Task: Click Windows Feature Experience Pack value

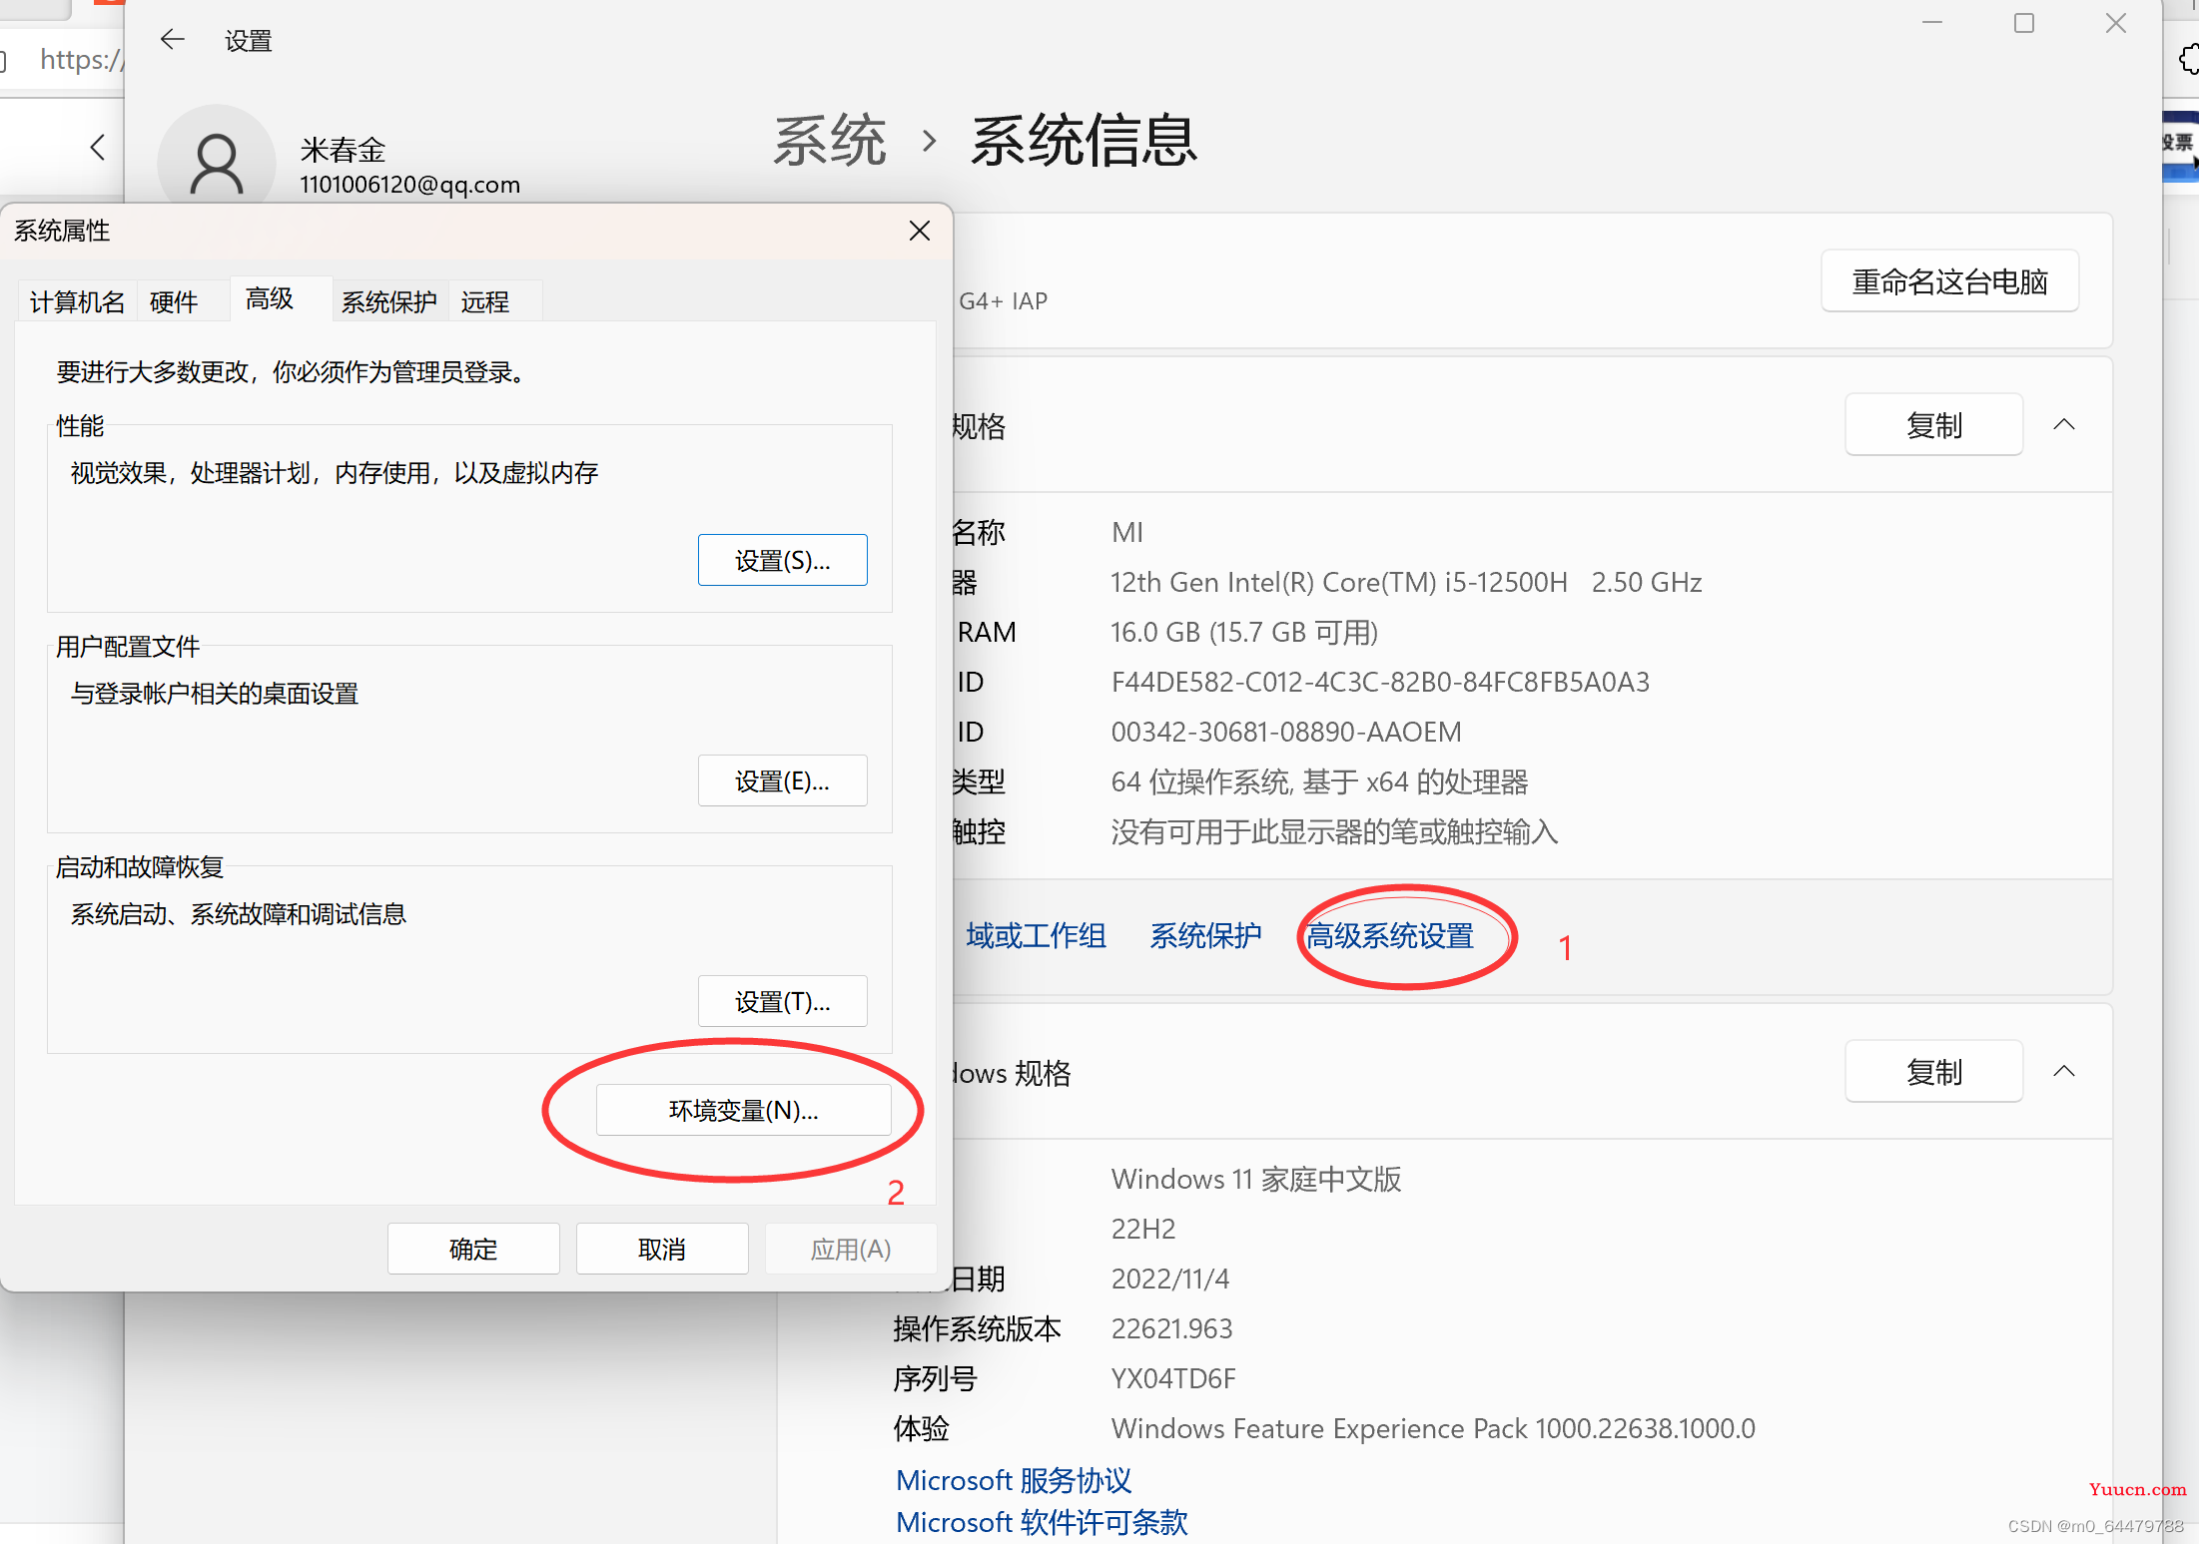Action: pos(1433,1428)
